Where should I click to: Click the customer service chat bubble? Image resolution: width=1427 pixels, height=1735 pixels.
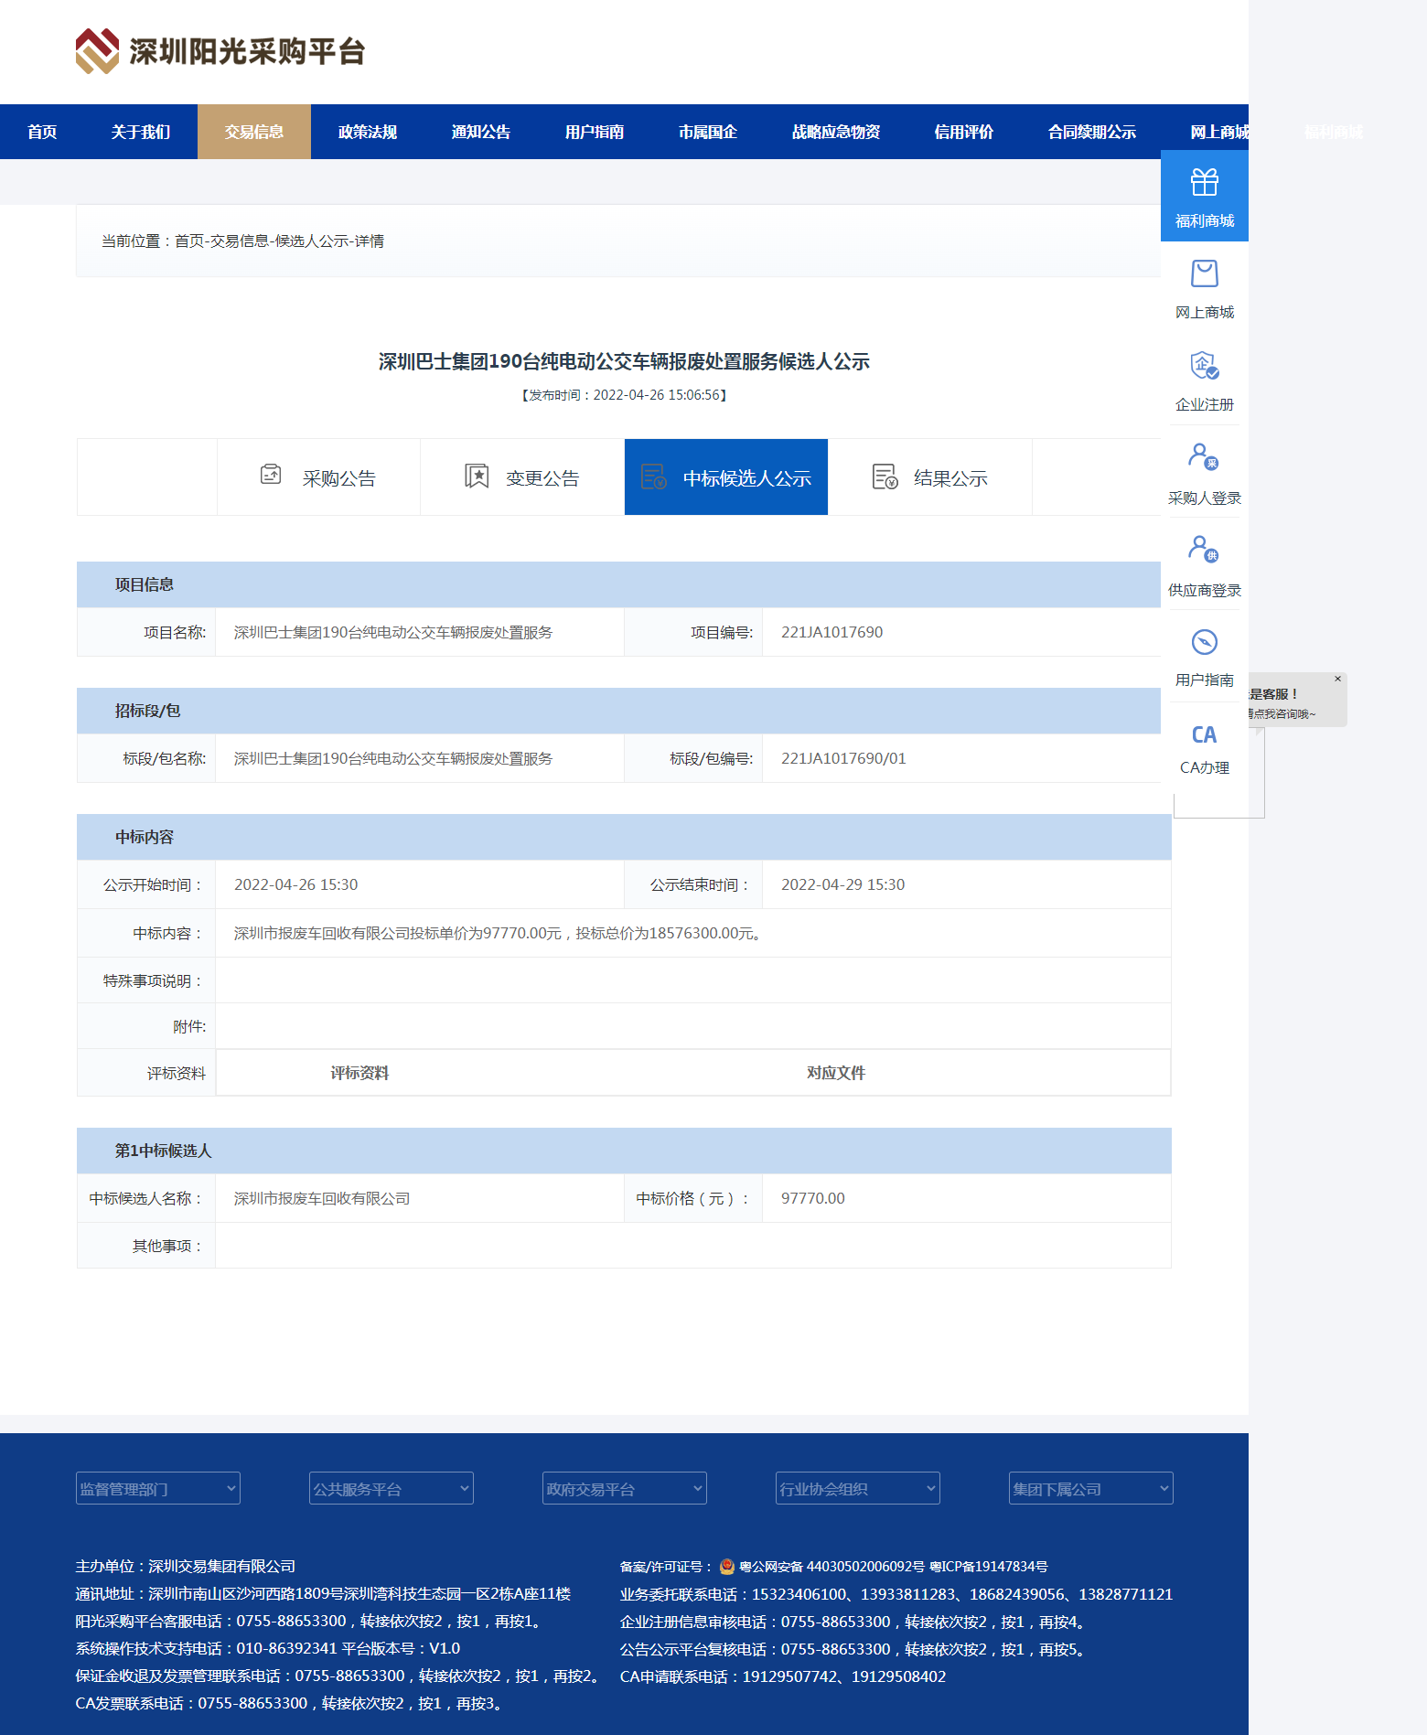1297,701
